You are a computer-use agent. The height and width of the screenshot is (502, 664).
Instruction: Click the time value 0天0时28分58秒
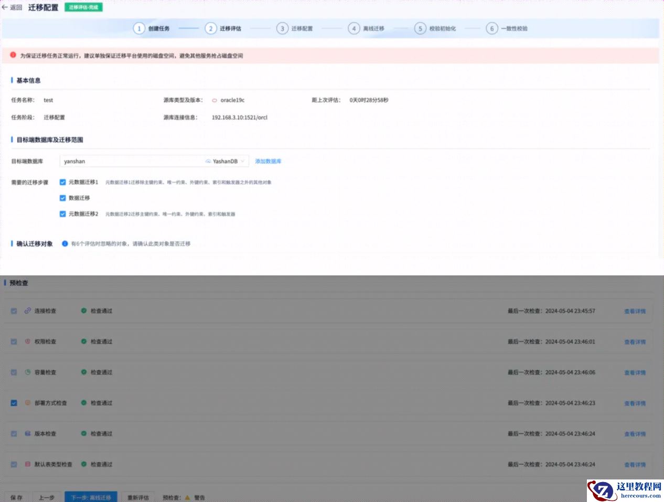pos(369,100)
